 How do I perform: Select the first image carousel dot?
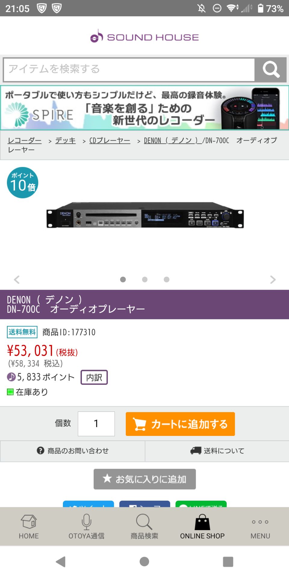click(123, 280)
